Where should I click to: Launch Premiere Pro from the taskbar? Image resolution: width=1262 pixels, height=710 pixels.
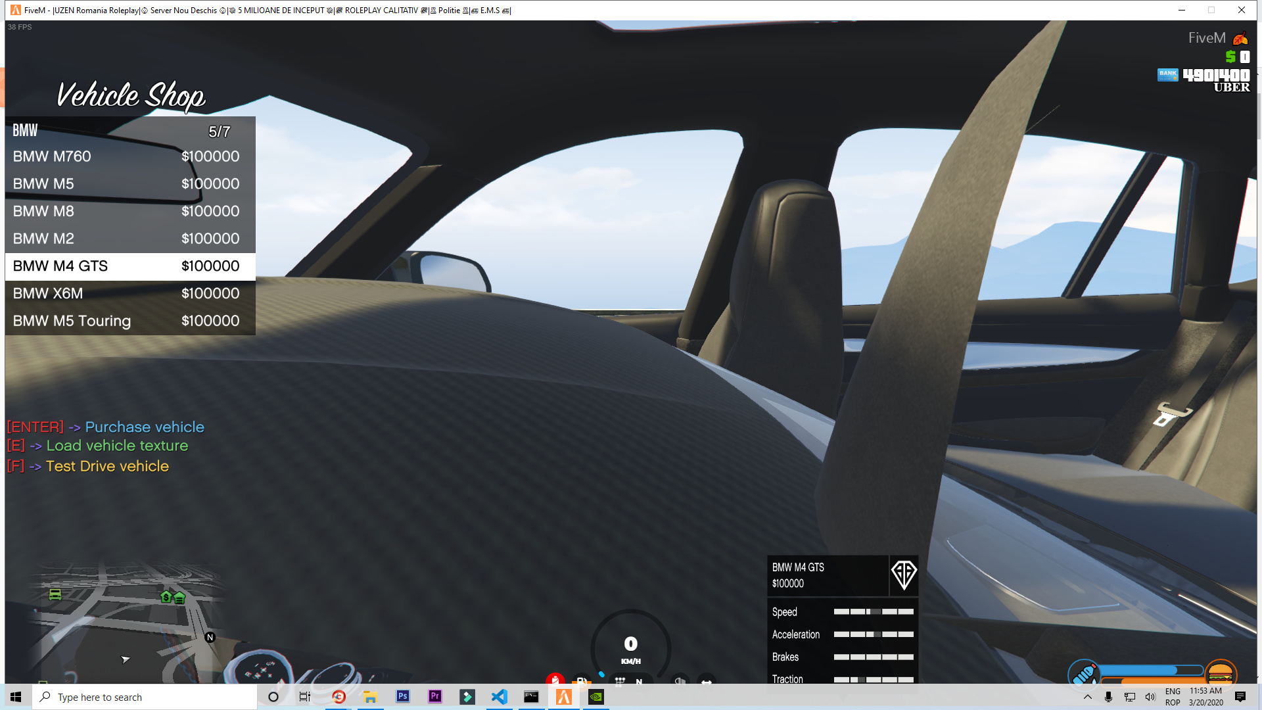coord(435,697)
